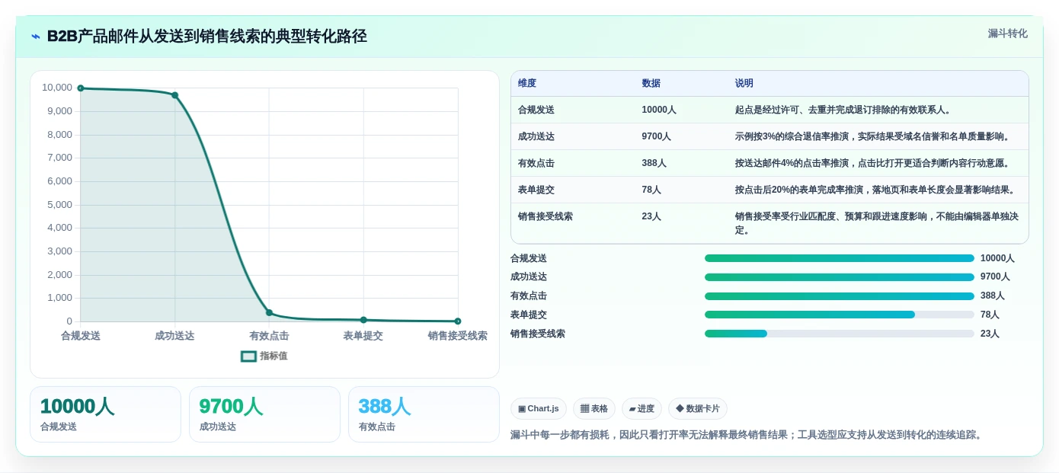Viewport: 1059px width, 473px height.
Task: Click the 合规发送 data point on the chart
Action: [81, 88]
